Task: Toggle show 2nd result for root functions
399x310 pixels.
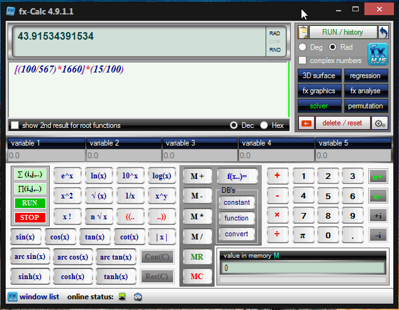Action: coord(14,125)
